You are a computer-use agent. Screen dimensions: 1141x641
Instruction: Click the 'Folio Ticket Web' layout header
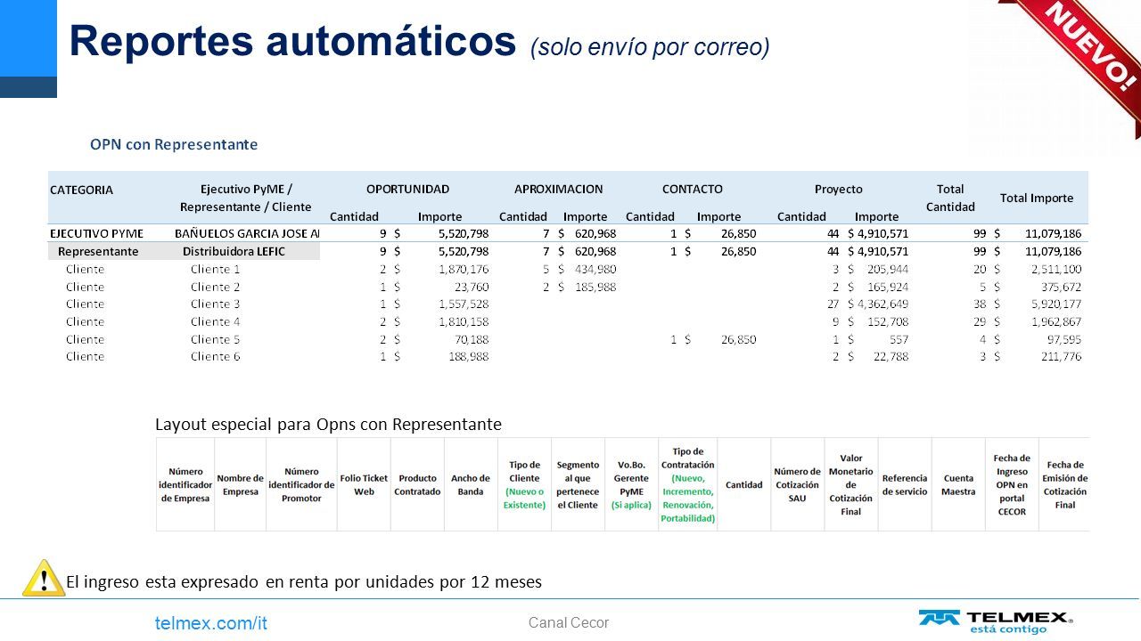[x=364, y=484]
